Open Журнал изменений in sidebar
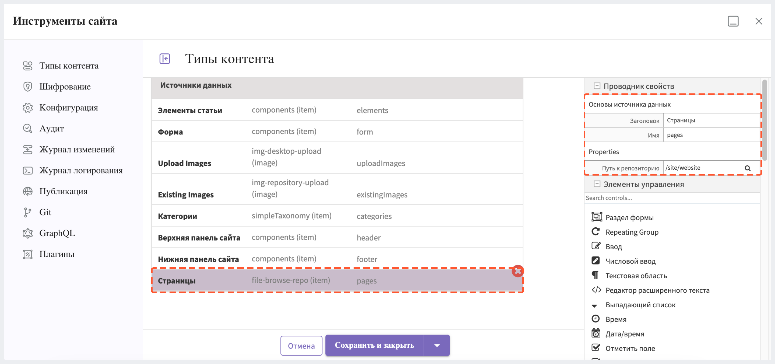The image size is (775, 364). [77, 150]
